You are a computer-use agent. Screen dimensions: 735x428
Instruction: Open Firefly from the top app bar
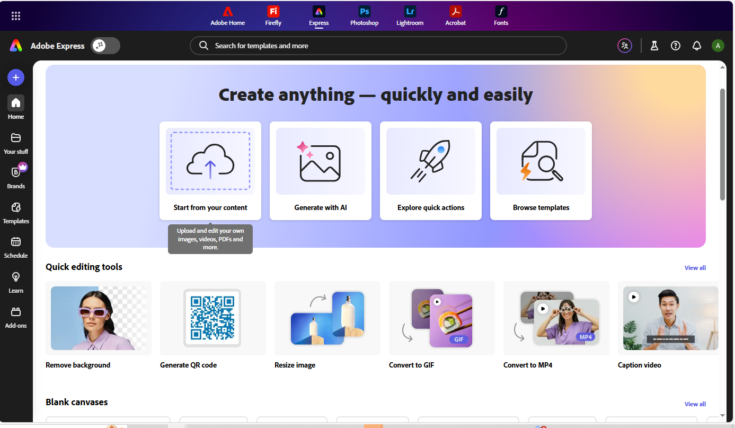(273, 16)
